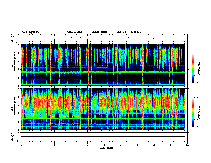Click the "10" kHz tick on ch.1 axis
The image size is (211, 163).
pos(18,44)
